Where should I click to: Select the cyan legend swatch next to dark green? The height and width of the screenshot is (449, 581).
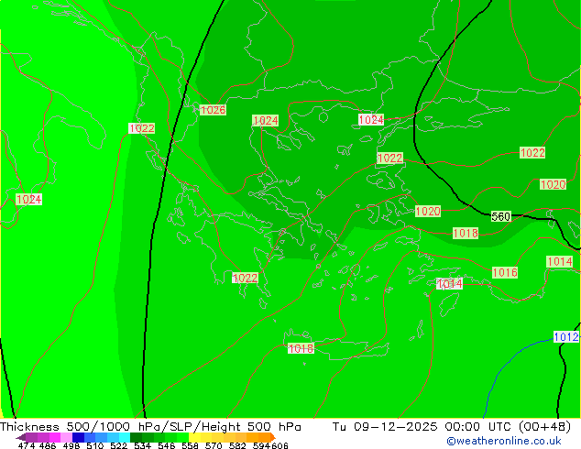click(125, 437)
